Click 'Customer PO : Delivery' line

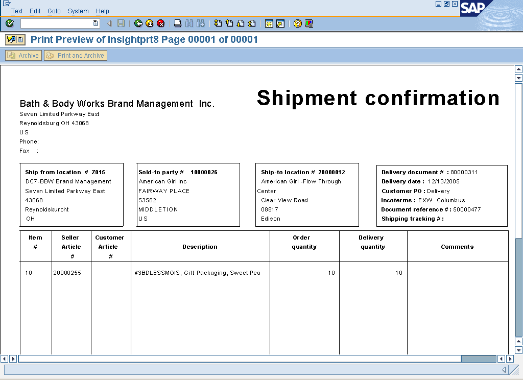coord(416,191)
